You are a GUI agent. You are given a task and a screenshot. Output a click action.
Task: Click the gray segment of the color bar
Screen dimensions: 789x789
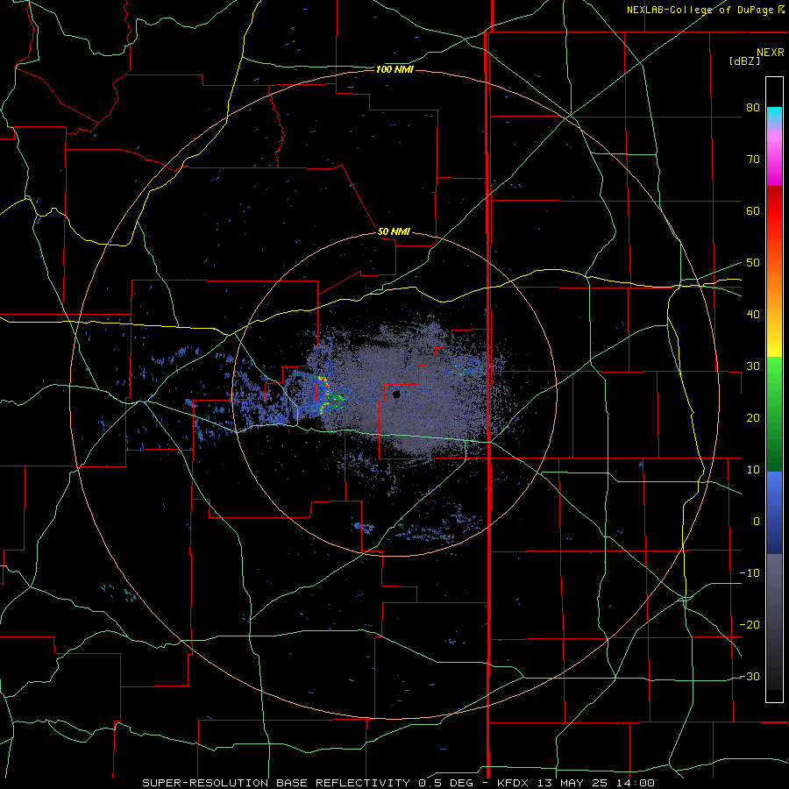click(774, 622)
